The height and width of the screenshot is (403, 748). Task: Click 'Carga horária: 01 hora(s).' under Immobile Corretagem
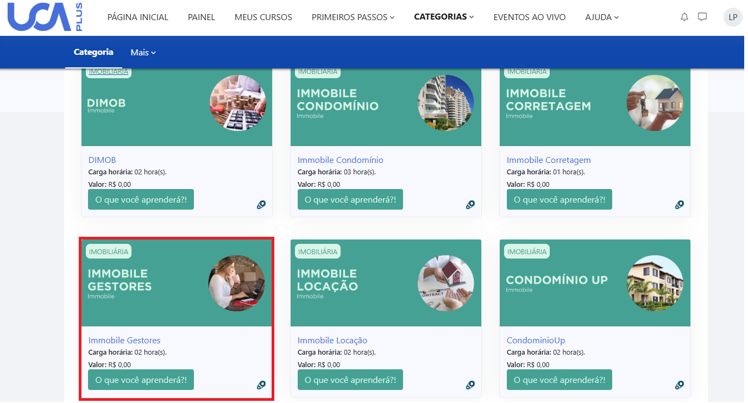point(546,172)
